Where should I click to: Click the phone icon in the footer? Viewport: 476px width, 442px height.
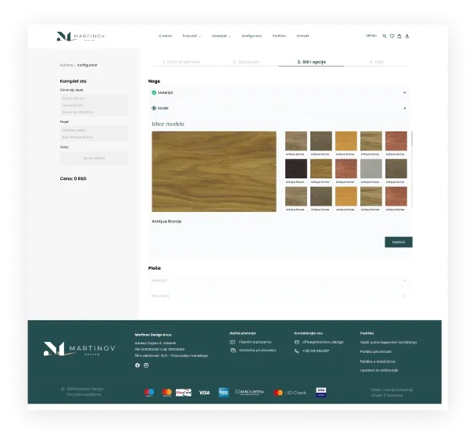point(296,351)
